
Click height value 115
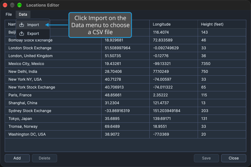click(x=204, y=95)
